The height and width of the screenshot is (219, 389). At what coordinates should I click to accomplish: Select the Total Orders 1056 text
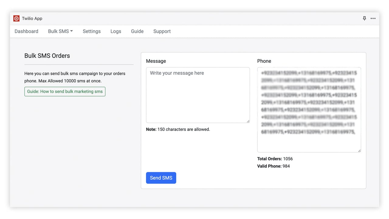click(275, 159)
